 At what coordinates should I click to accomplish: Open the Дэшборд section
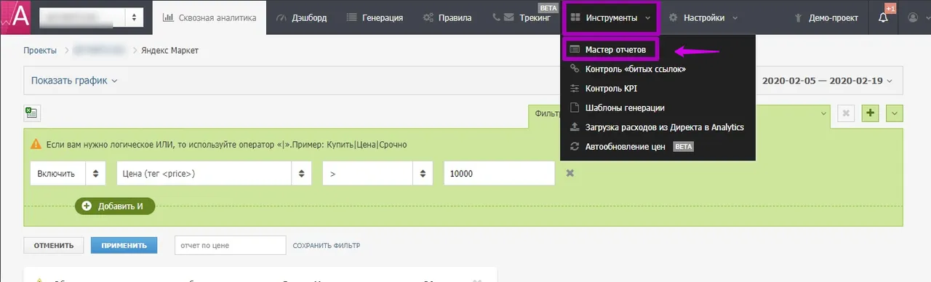[302, 17]
